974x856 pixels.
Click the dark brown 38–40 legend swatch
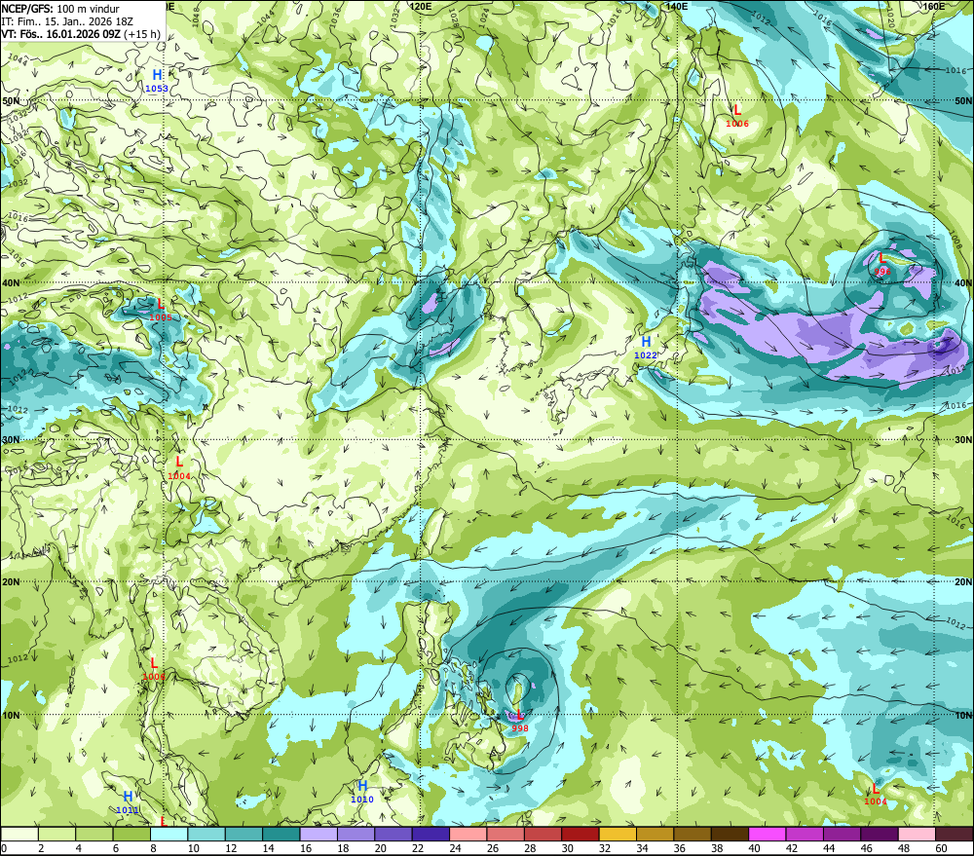(730, 834)
